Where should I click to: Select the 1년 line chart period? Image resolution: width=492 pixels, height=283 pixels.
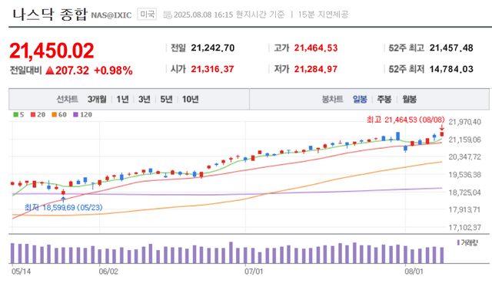[122, 99]
